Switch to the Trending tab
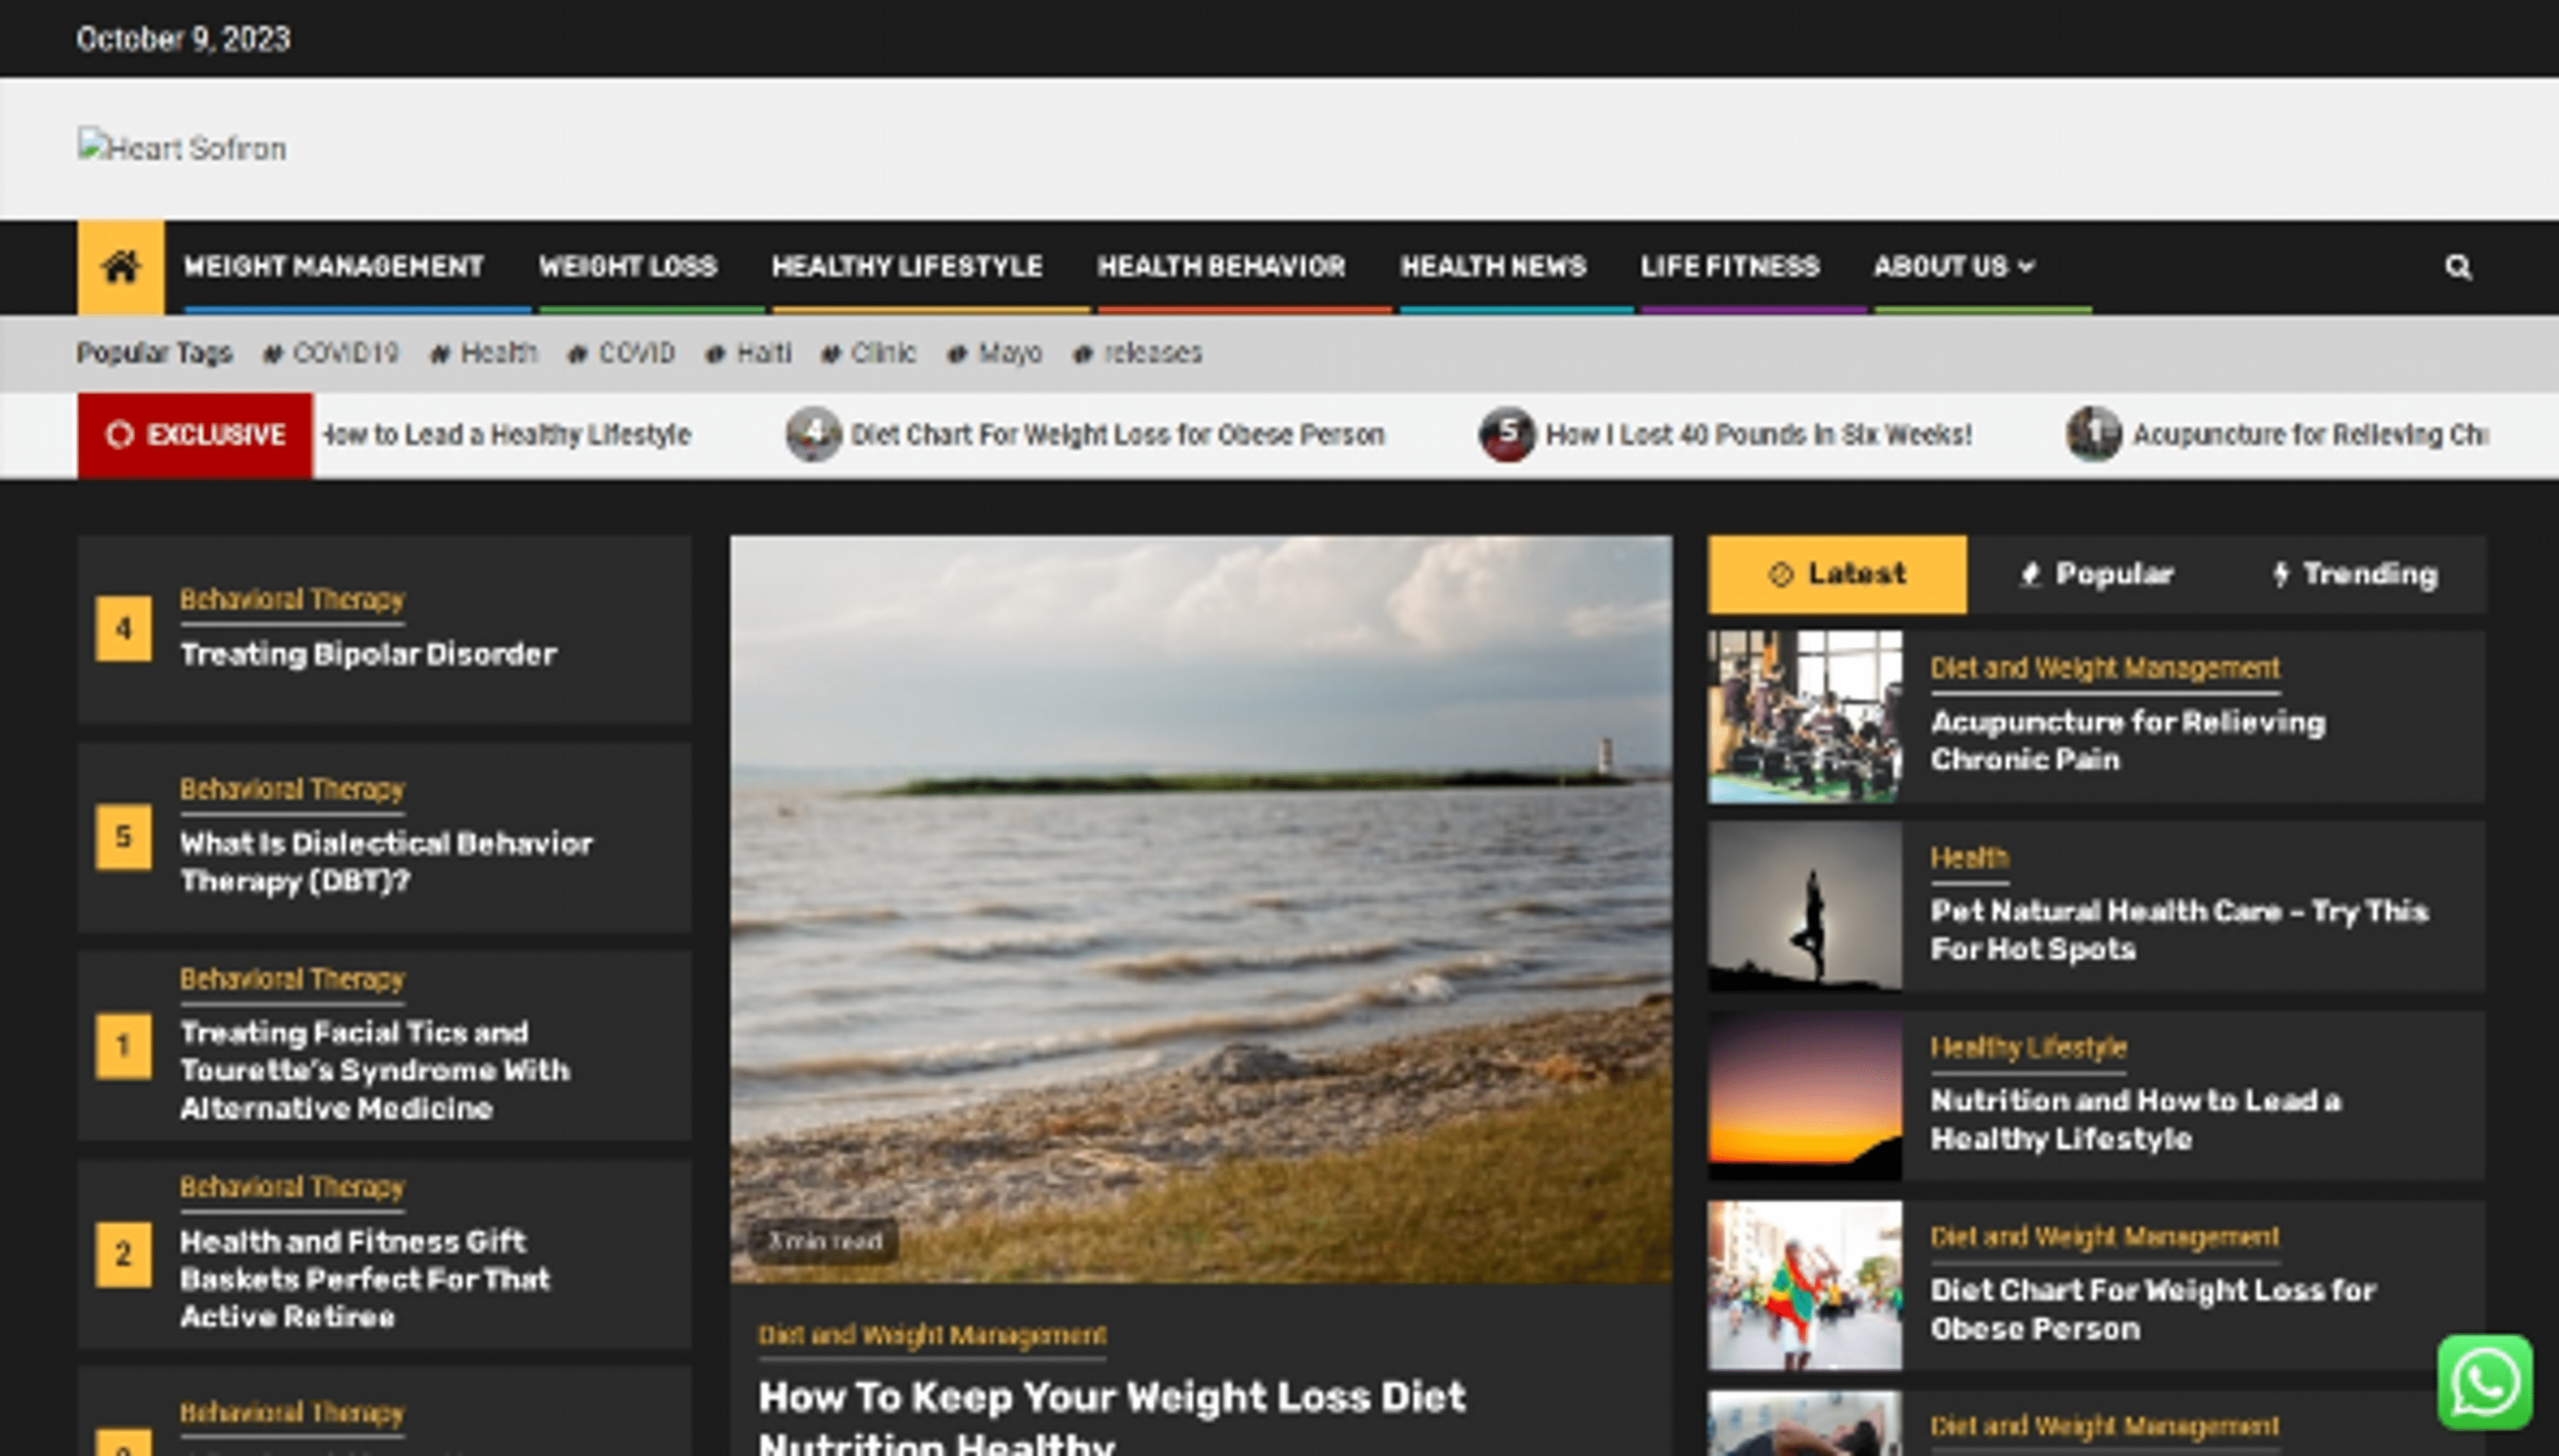The image size is (2559, 1456). [x=2355, y=574]
